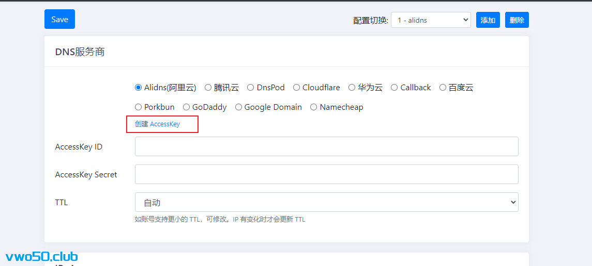Click the 添加 button
The height and width of the screenshot is (266, 592).
click(488, 20)
